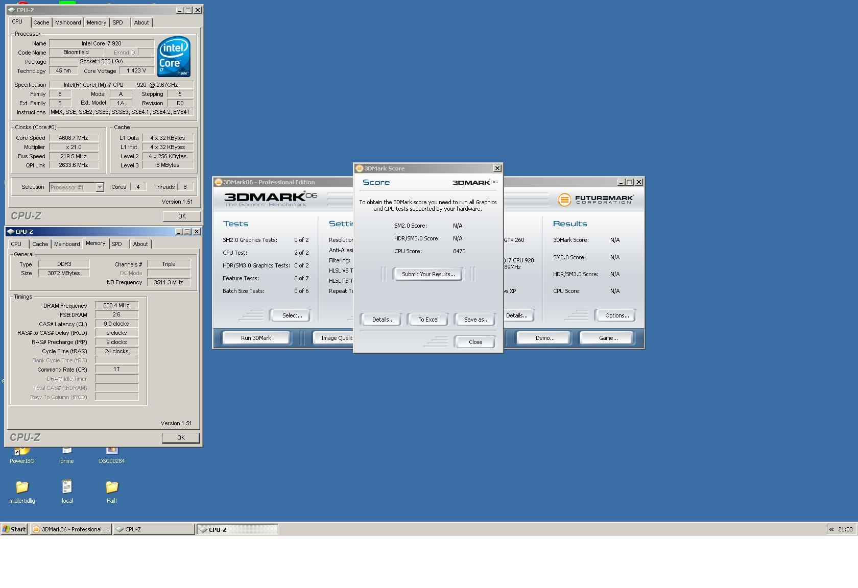Click Submit Your Results button
This screenshot has width=858, height=588.
point(428,274)
